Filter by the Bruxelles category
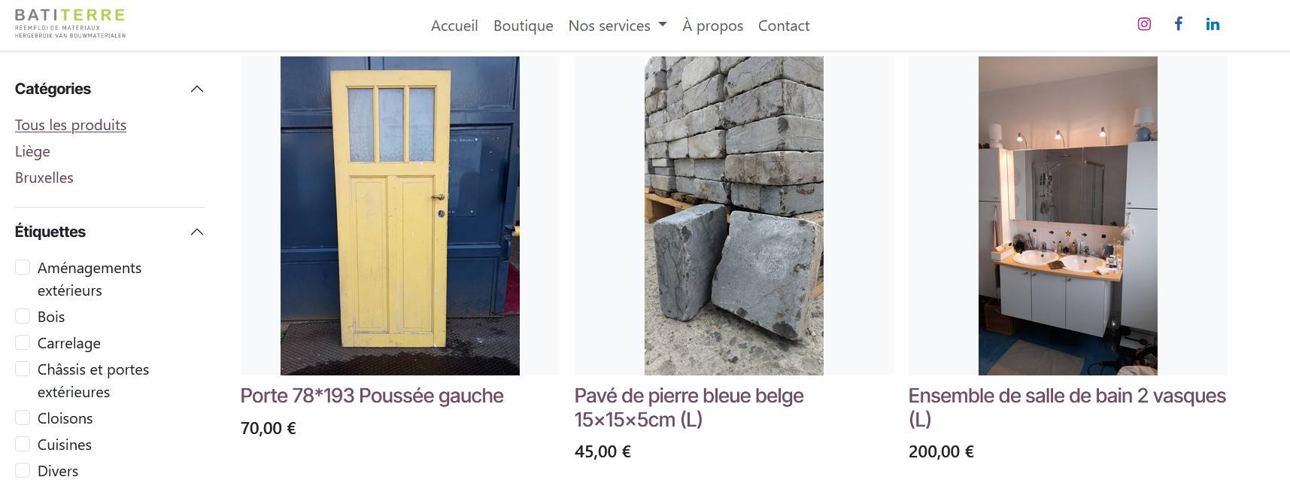Viewport: 1290px width, 480px height. [44, 178]
